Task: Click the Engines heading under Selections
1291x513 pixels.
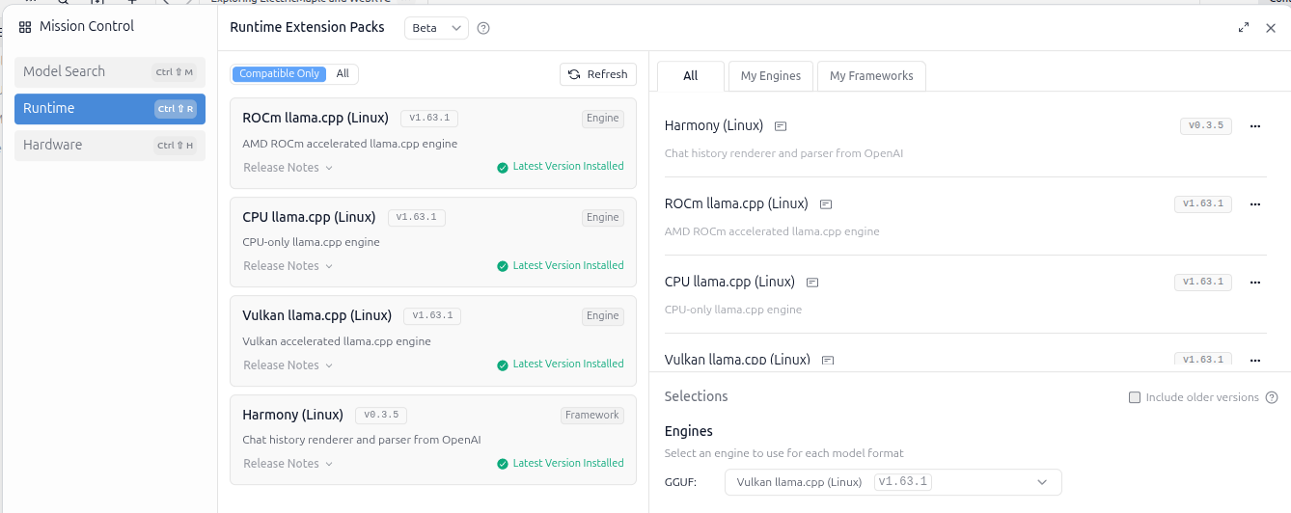Action: [689, 431]
